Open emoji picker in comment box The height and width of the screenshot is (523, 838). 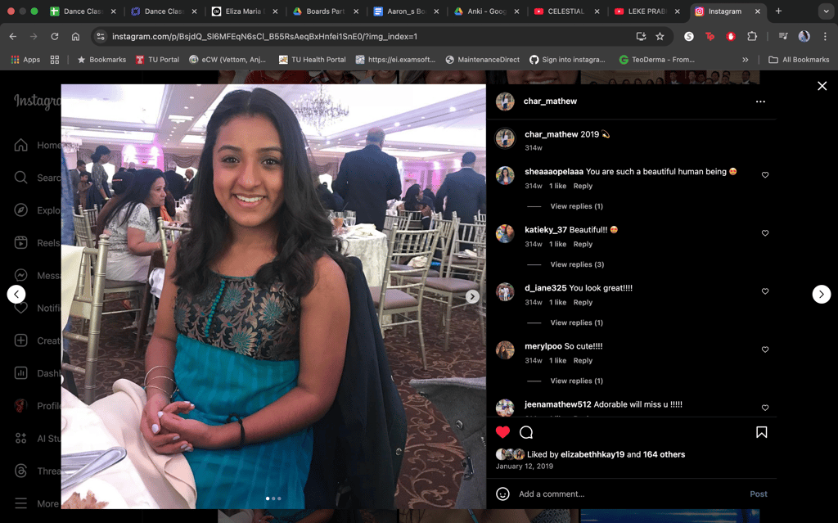click(502, 494)
